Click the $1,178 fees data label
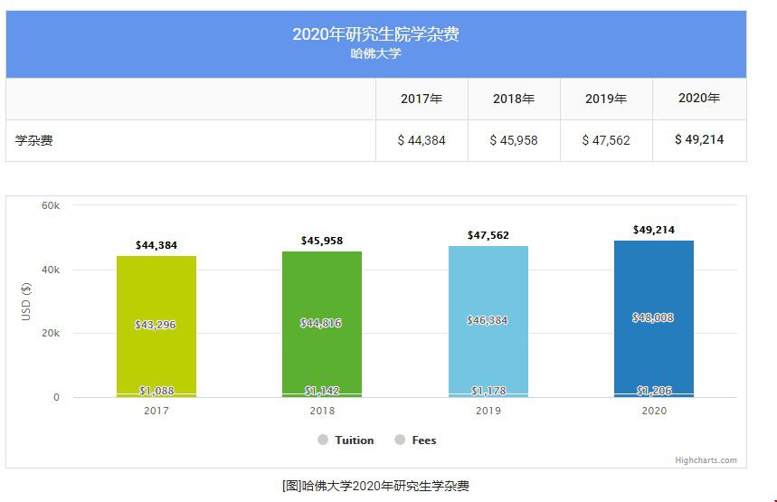 pos(488,391)
